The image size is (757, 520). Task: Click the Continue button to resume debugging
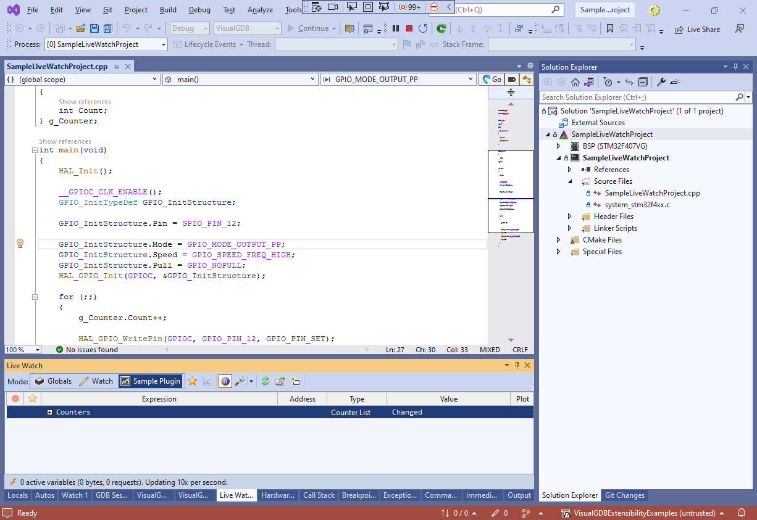[x=311, y=28]
